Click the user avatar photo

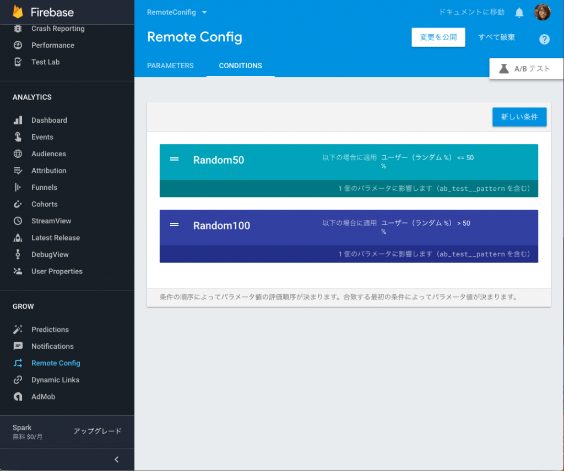pos(542,12)
